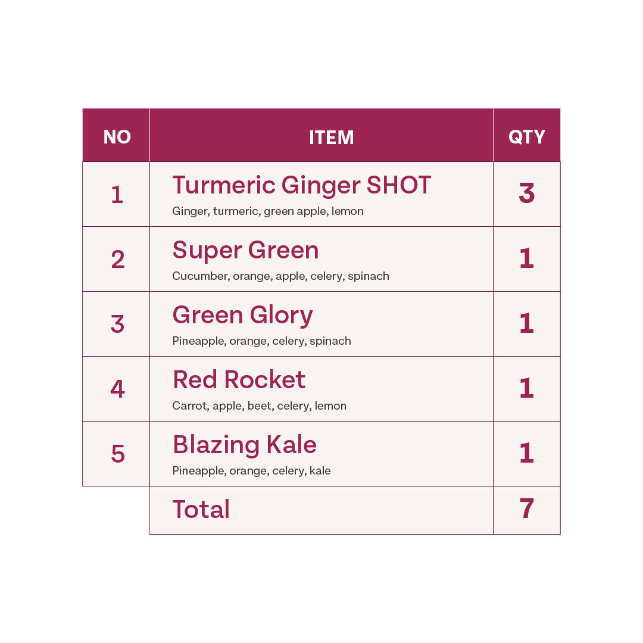Choose the Blazing Kale item title
Image resolution: width=643 pixels, height=643 pixels.
(x=244, y=445)
